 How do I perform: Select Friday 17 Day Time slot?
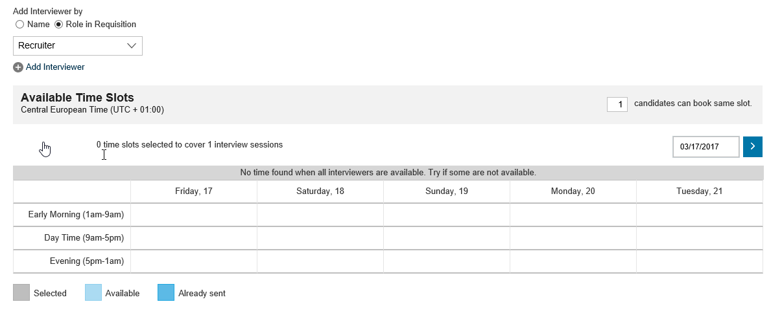click(x=194, y=238)
